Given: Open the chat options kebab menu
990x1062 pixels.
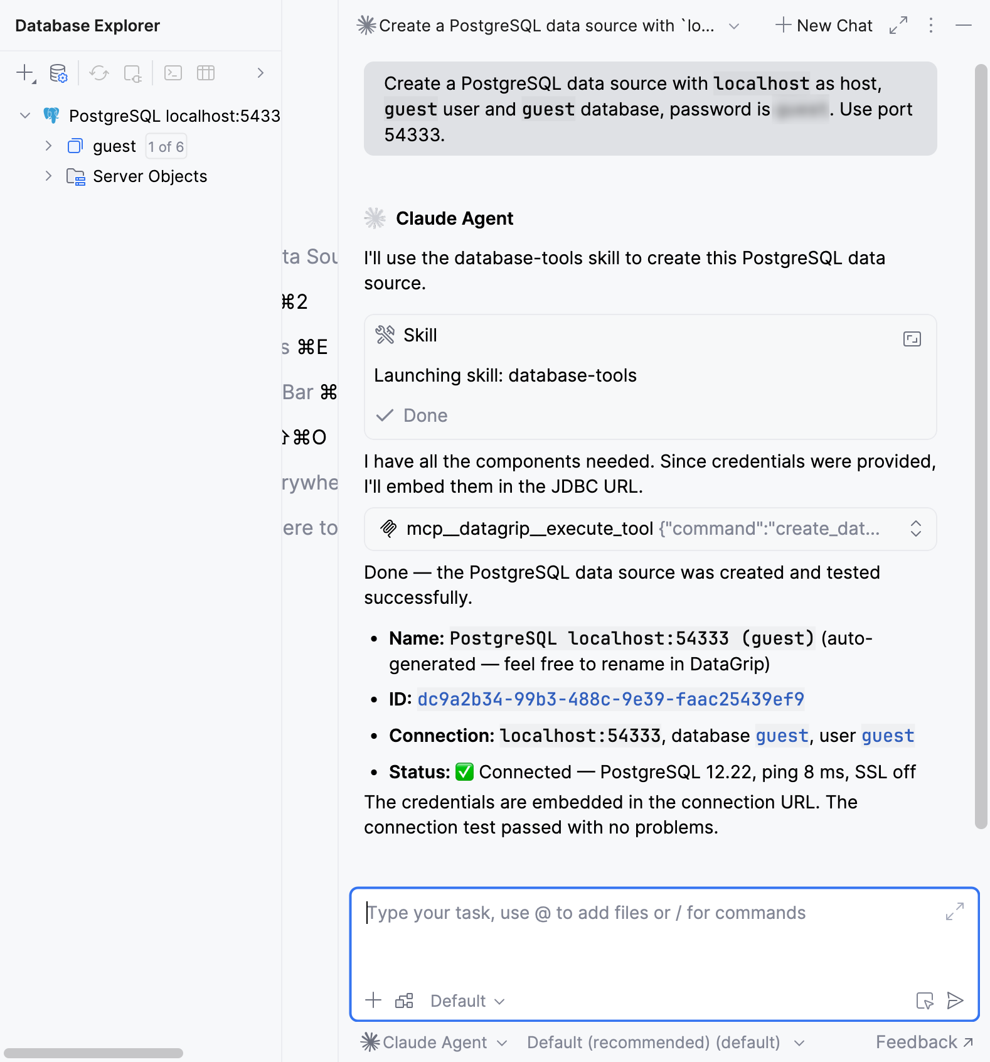Looking at the screenshot, I should 931,26.
